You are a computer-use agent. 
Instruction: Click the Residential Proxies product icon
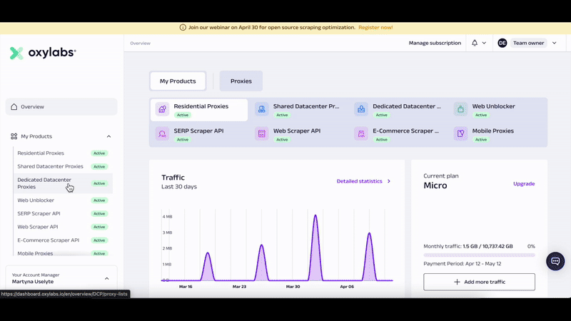(163, 110)
